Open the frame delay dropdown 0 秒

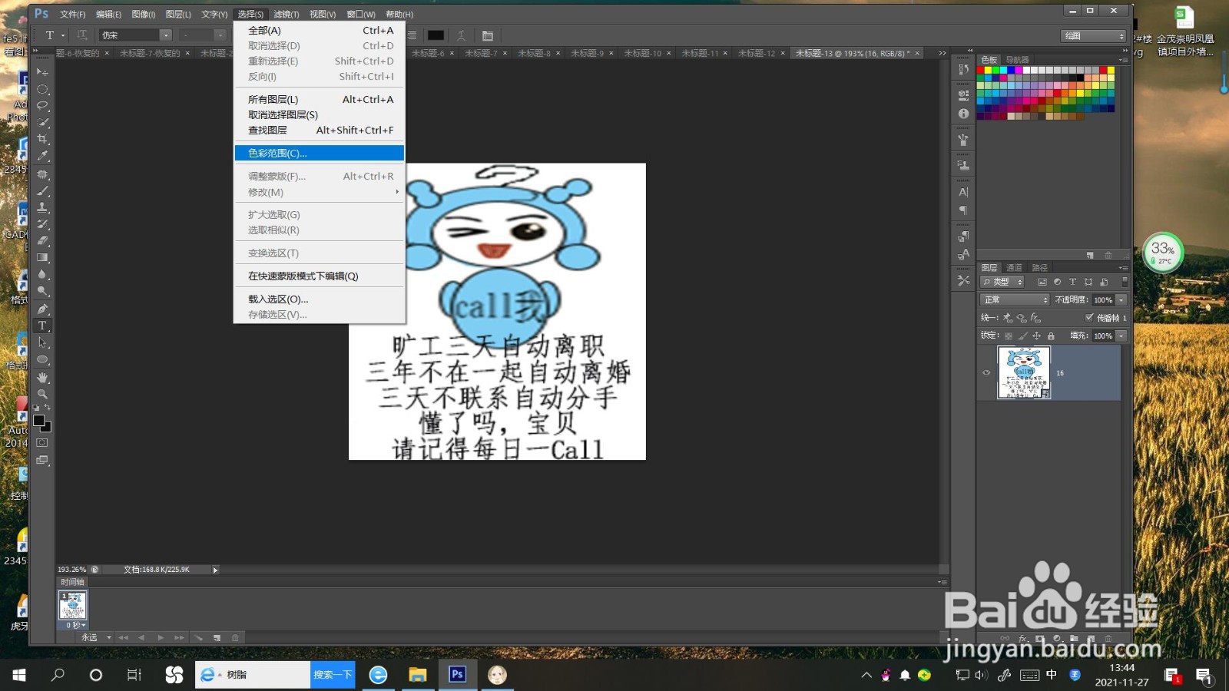75,625
